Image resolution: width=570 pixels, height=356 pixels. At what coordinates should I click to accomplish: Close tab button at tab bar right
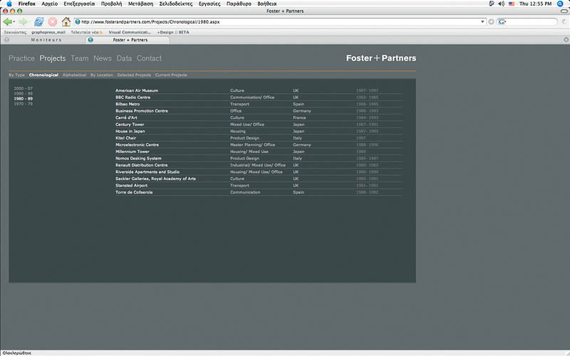[566, 40]
